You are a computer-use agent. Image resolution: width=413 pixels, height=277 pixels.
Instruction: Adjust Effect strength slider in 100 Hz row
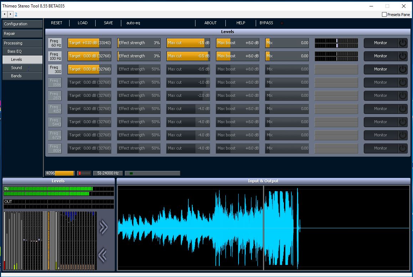(139, 56)
